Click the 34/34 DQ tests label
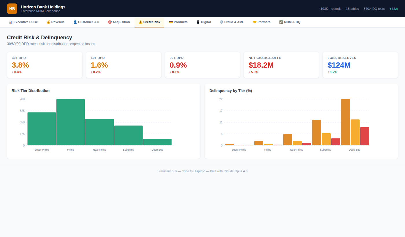Image resolution: width=405 pixels, height=237 pixels. click(374, 9)
